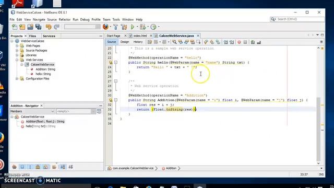Click the Save All toolbar icon

[38, 27]
